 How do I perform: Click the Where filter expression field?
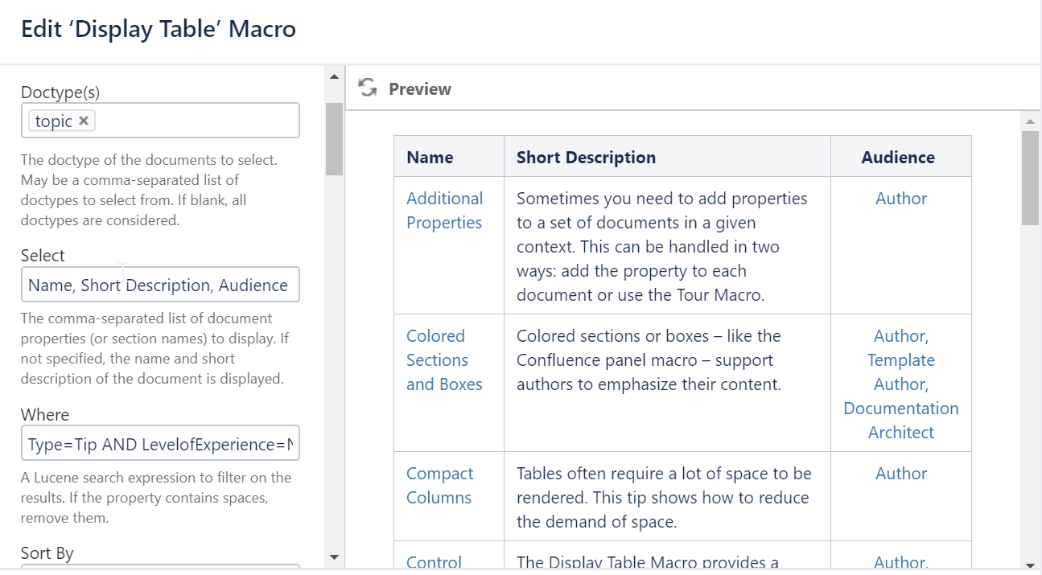(160, 443)
